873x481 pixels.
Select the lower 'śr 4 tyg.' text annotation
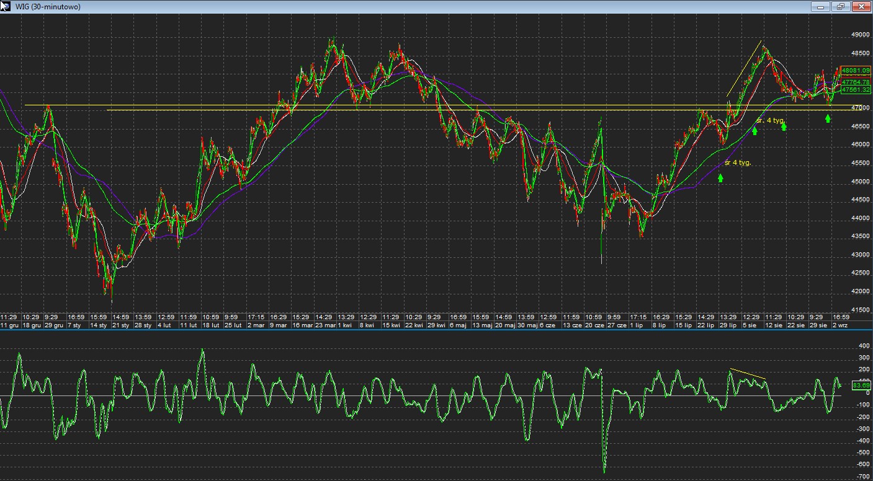(738, 163)
